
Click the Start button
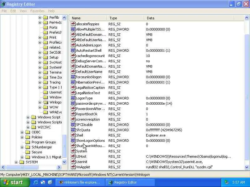(x=14, y=182)
